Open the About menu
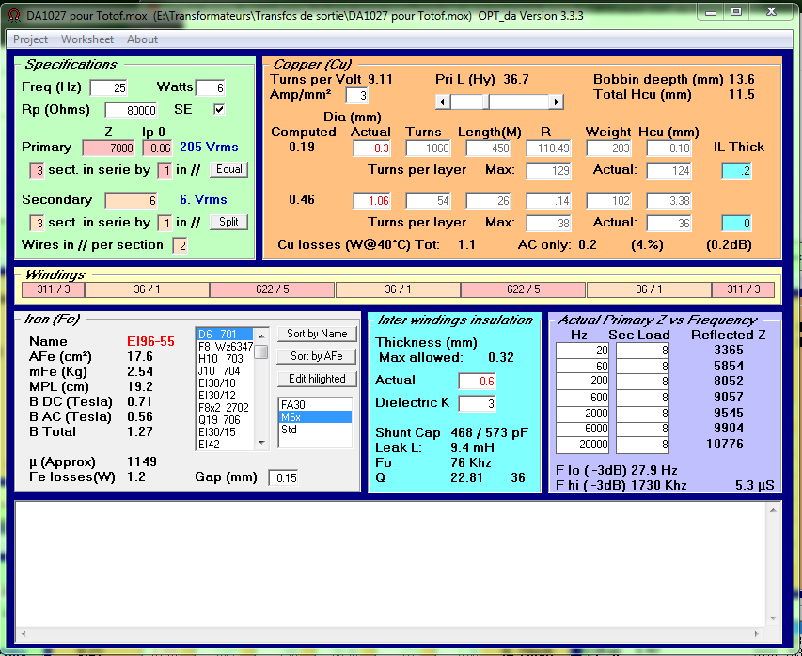Image resolution: width=802 pixels, height=656 pixels. pyautogui.click(x=142, y=39)
